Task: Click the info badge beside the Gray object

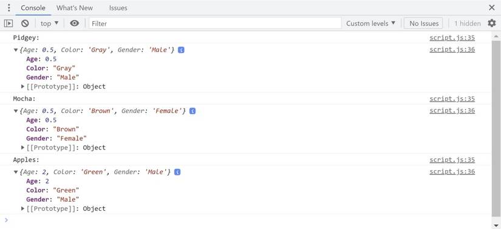Action: click(181, 50)
